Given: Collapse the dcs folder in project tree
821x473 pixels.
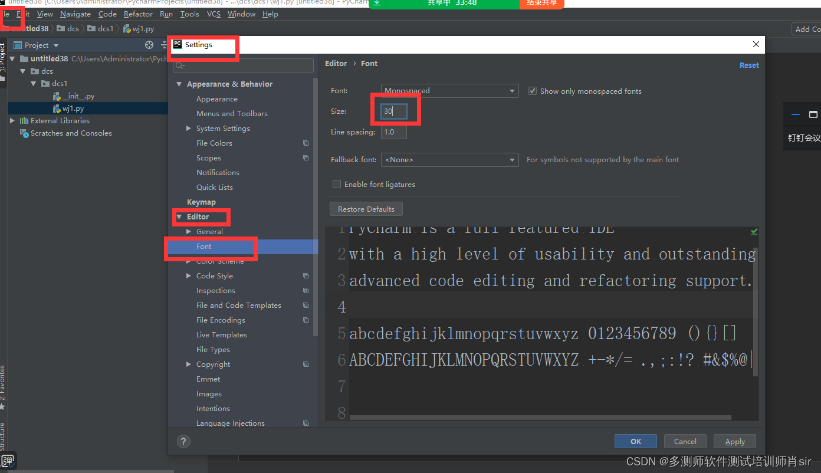Looking at the screenshot, I should [x=23, y=71].
